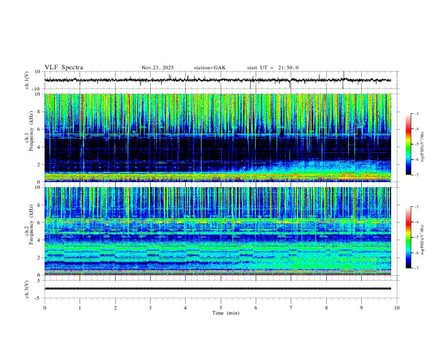Select the date text "Nov.23, 2025"
This screenshot has width=447, height=345.
tap(157, 68)
